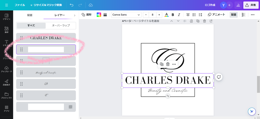The width and height of the screenshot is (260, 119).
Task: Open the Y account avatar
Action: point(223,5)
